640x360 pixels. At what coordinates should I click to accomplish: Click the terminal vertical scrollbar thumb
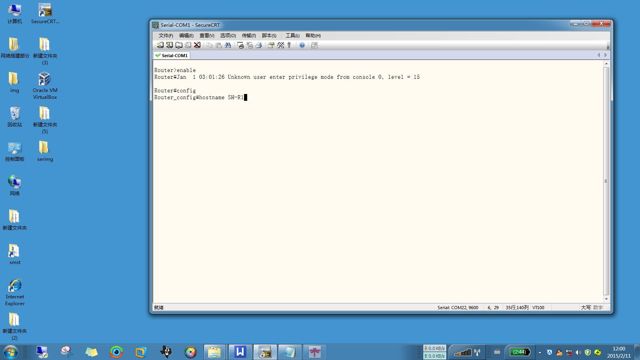pos(606,181)
